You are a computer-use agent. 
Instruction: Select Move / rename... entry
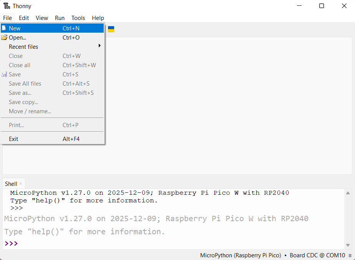52,111
